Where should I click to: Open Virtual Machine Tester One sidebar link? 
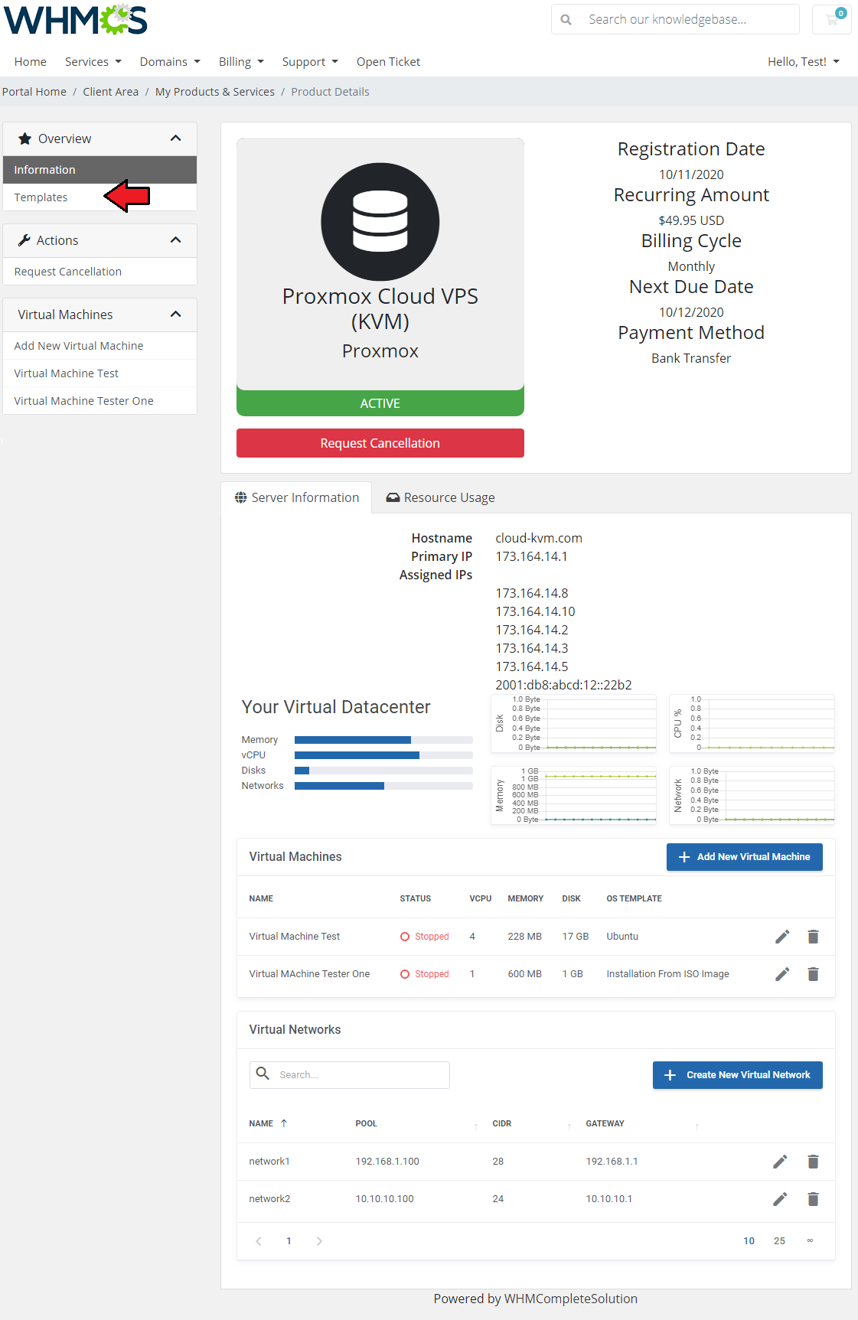point(100,401)
